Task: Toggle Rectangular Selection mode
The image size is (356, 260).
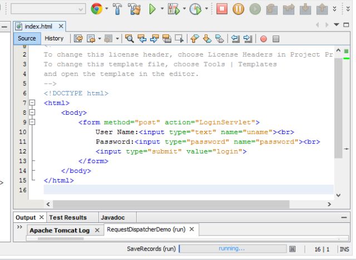Action: tap(179, 39)
